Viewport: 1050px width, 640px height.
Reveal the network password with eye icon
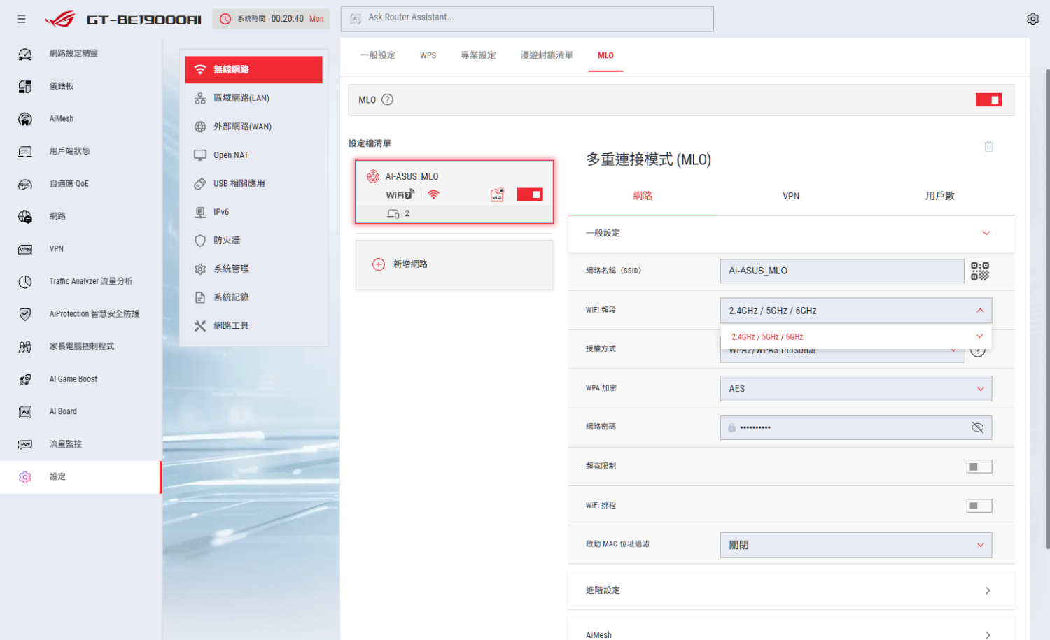tap(978, 427)
